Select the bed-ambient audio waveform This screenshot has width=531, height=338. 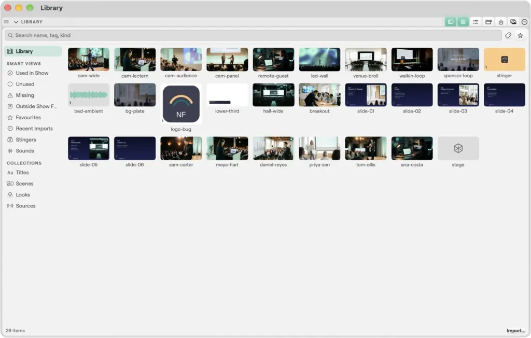(x=88, y=95)
